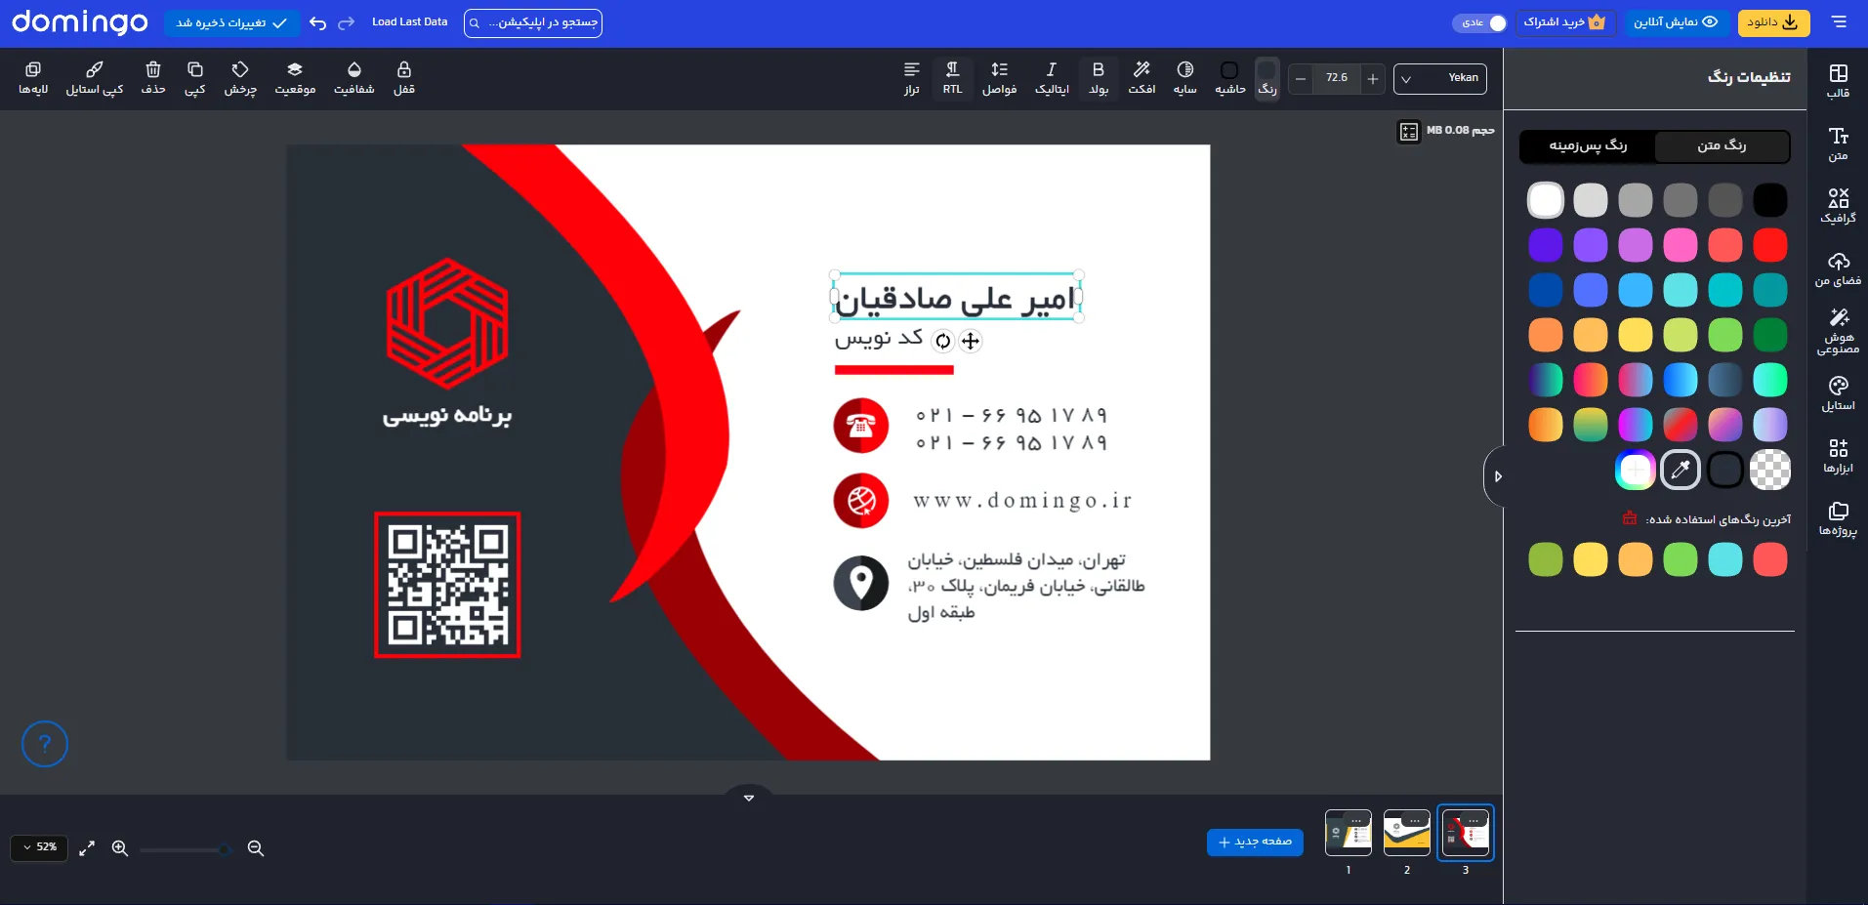Delete the selected element with the trash (حذف) icon
The image size is (1868, 905).
coord(153,78)
